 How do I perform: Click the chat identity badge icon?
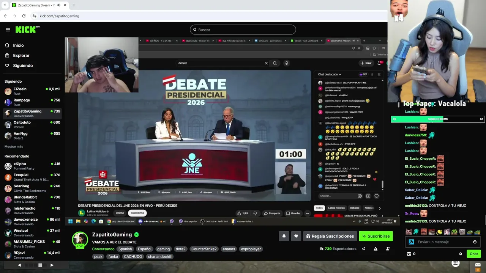tap(411, 242)
